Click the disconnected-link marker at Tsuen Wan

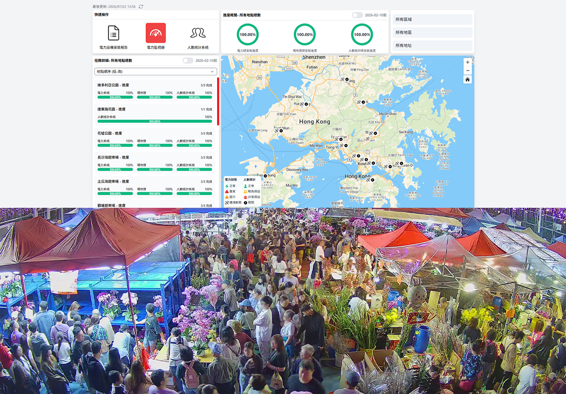coord(336,139)
